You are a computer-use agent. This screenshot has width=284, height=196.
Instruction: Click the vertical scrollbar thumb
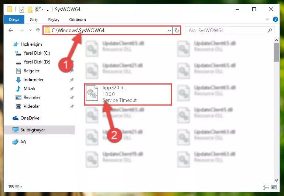276,52
